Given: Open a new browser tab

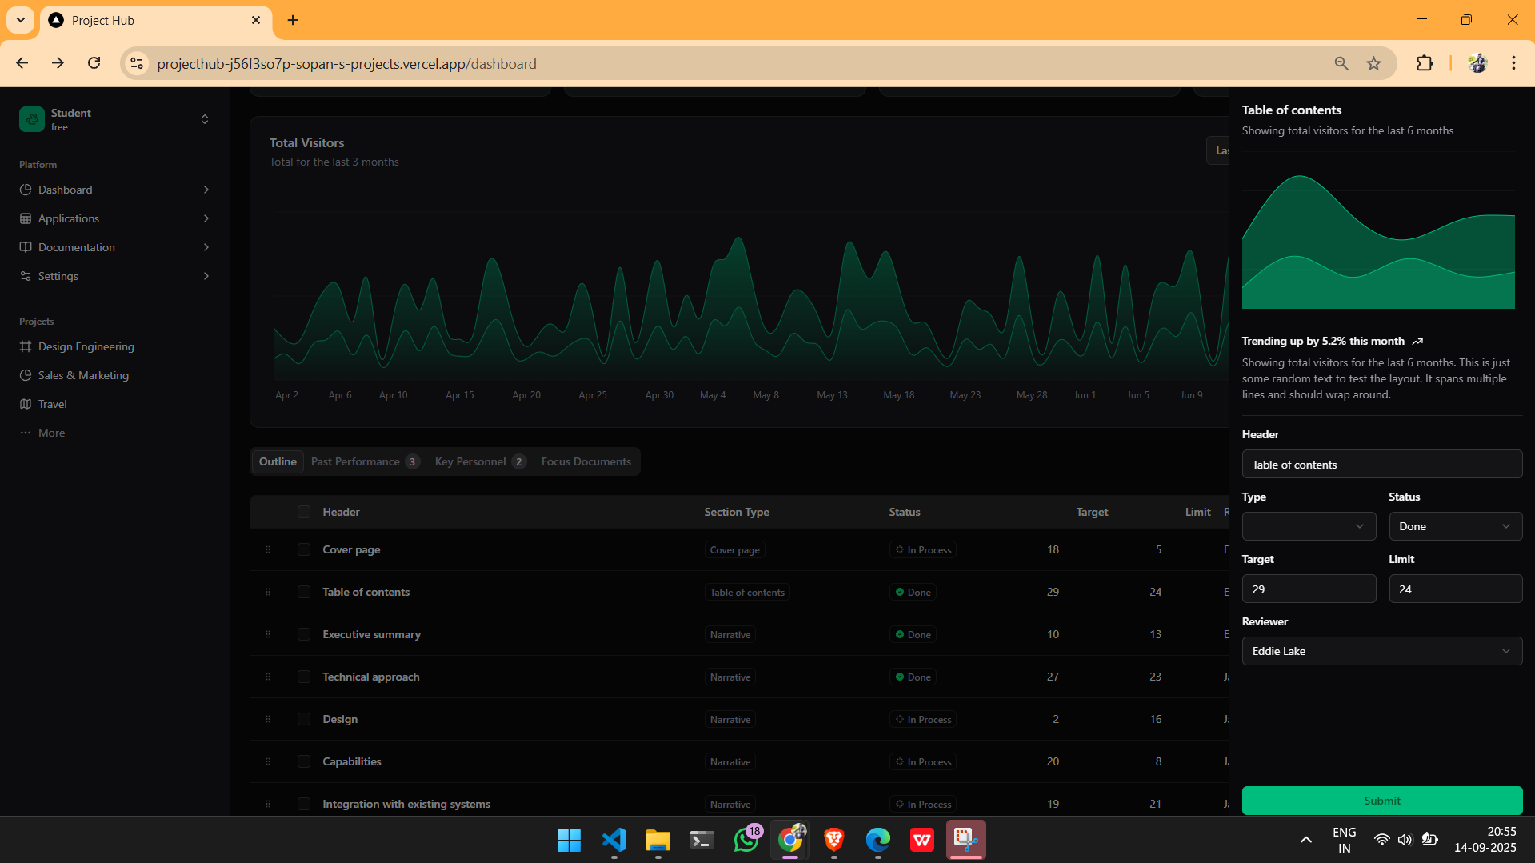Looking at the screenshot, I should point(293,20).
